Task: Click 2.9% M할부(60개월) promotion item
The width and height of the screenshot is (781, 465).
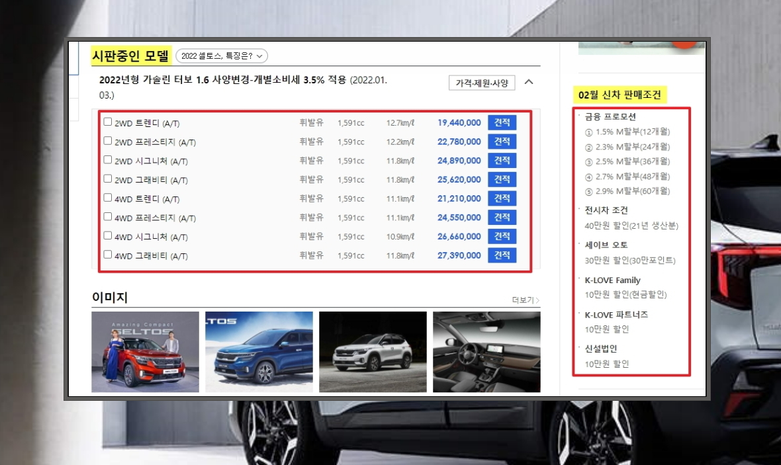Action: tap(627, 190)
